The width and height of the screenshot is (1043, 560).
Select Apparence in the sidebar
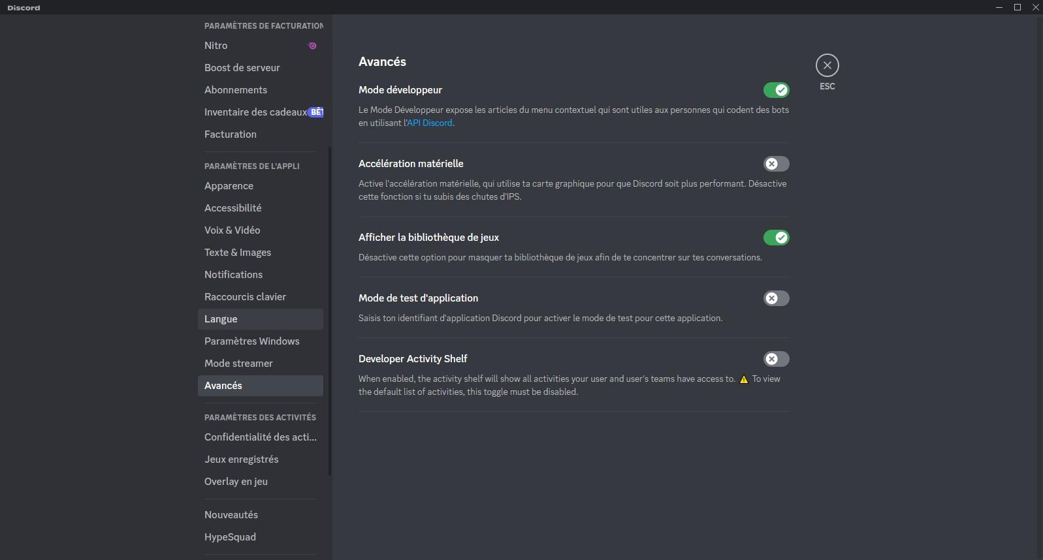pyautogui.click(x=261, y=186)
